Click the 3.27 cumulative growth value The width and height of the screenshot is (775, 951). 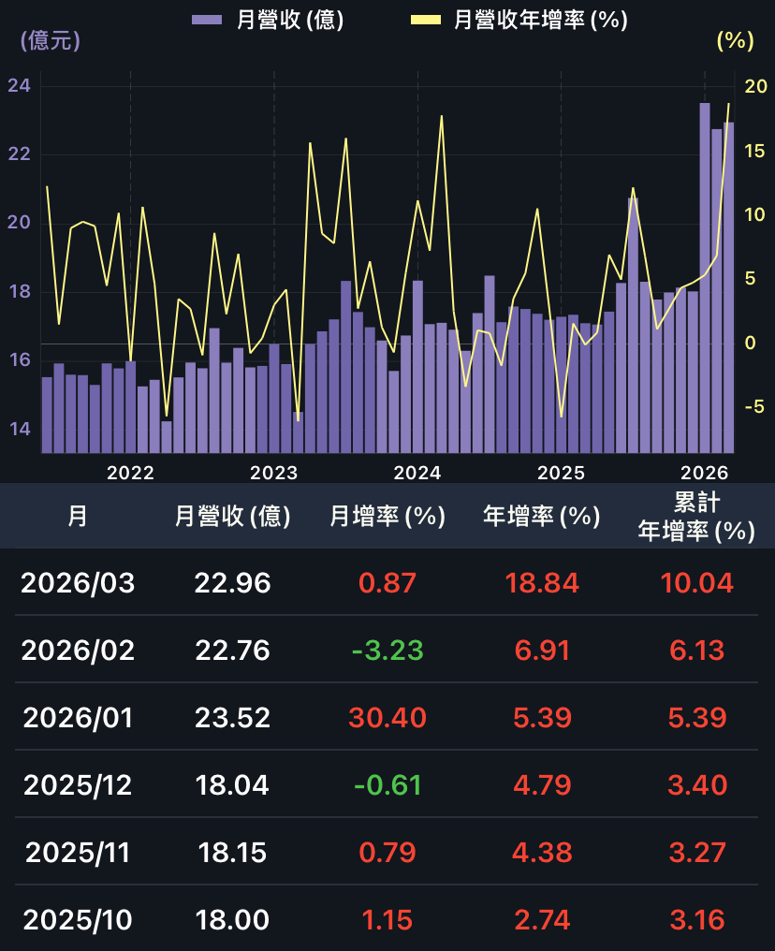click(696, 852)
